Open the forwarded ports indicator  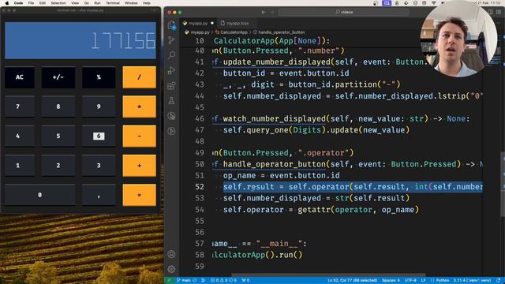245,281
